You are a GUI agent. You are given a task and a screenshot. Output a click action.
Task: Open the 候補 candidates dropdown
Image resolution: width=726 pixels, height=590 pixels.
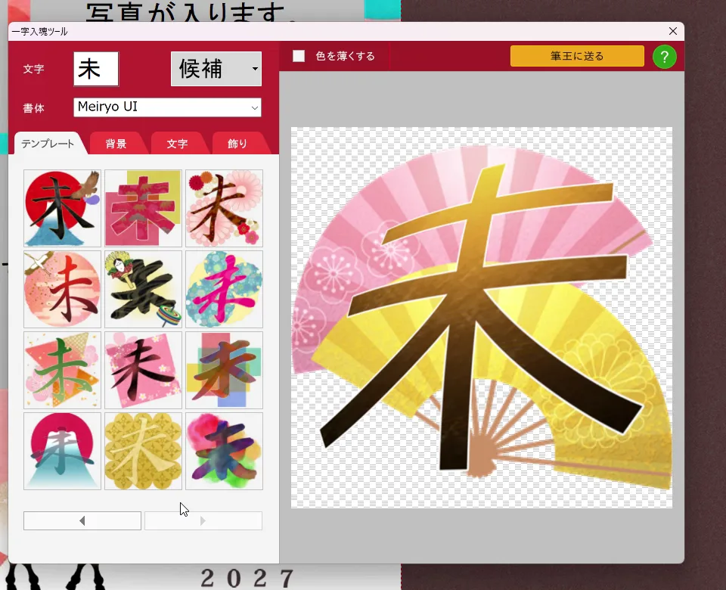(216, 69)
